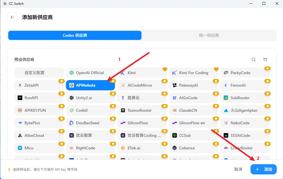Image resolution: width=283 pixels, height=179 pixels.
Task: Switch to the 统一供应商 tab
Action: pos(209,35)
